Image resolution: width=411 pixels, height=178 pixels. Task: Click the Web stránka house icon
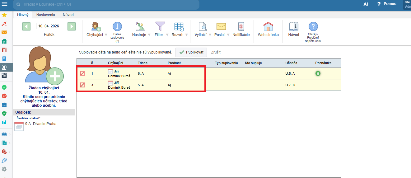(268, 26)
